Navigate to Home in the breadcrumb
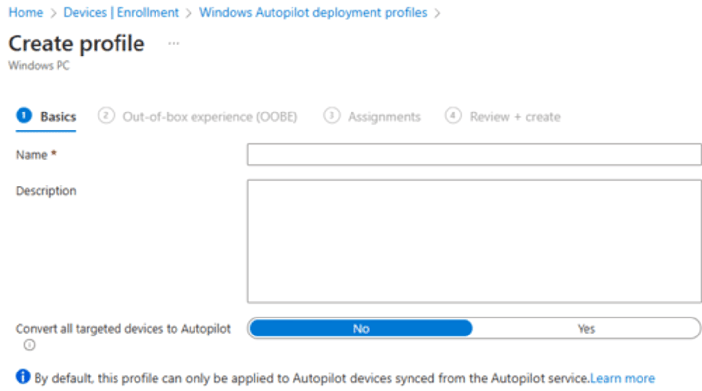702x391 pixels. [x=26, y=13]
